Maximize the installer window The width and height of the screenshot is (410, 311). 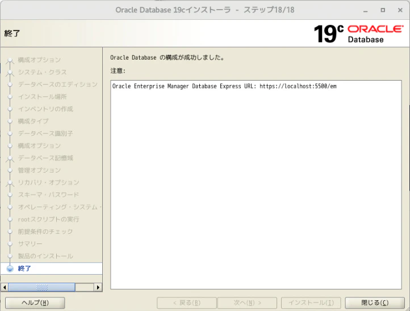383,10
